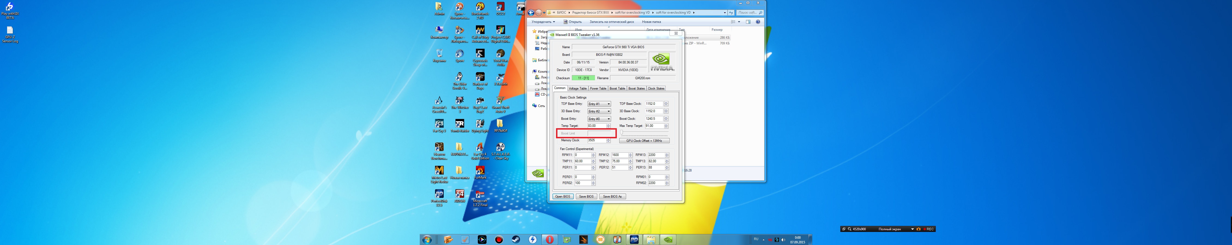Switch to Opera browser in the taskbar
1232x245 pixels.
[550, 239]
